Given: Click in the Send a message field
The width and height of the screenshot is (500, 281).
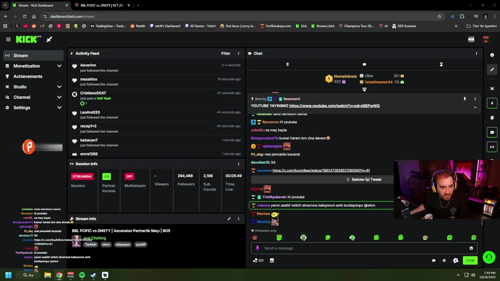Looking at the screenshot, I should pos(363,248).
